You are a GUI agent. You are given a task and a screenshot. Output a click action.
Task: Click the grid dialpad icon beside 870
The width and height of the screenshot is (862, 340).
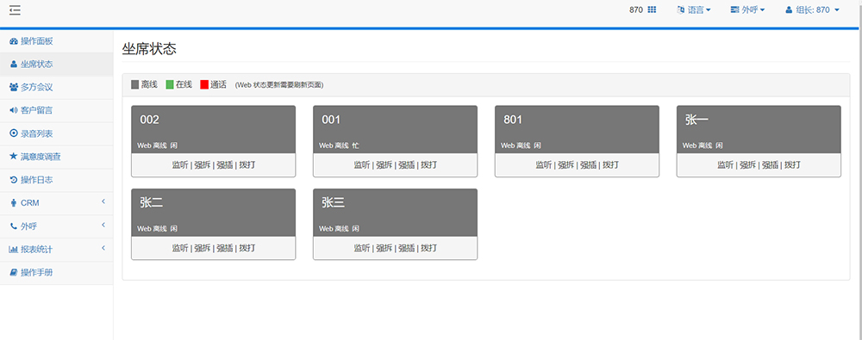(652, 9)
